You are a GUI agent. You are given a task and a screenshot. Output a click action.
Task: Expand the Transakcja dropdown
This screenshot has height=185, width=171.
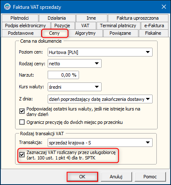click(x=100, y=143)
